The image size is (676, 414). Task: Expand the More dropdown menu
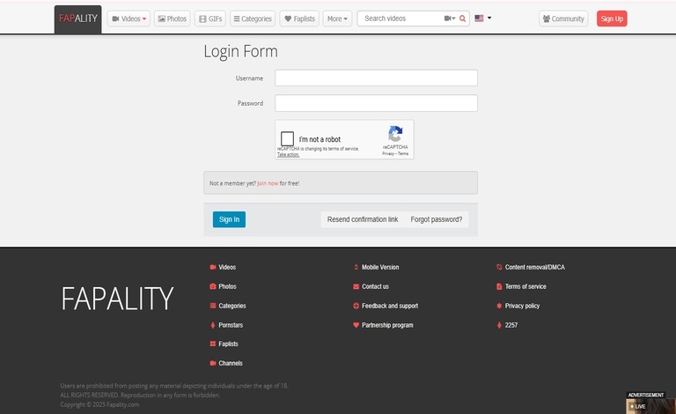(337, 18)
